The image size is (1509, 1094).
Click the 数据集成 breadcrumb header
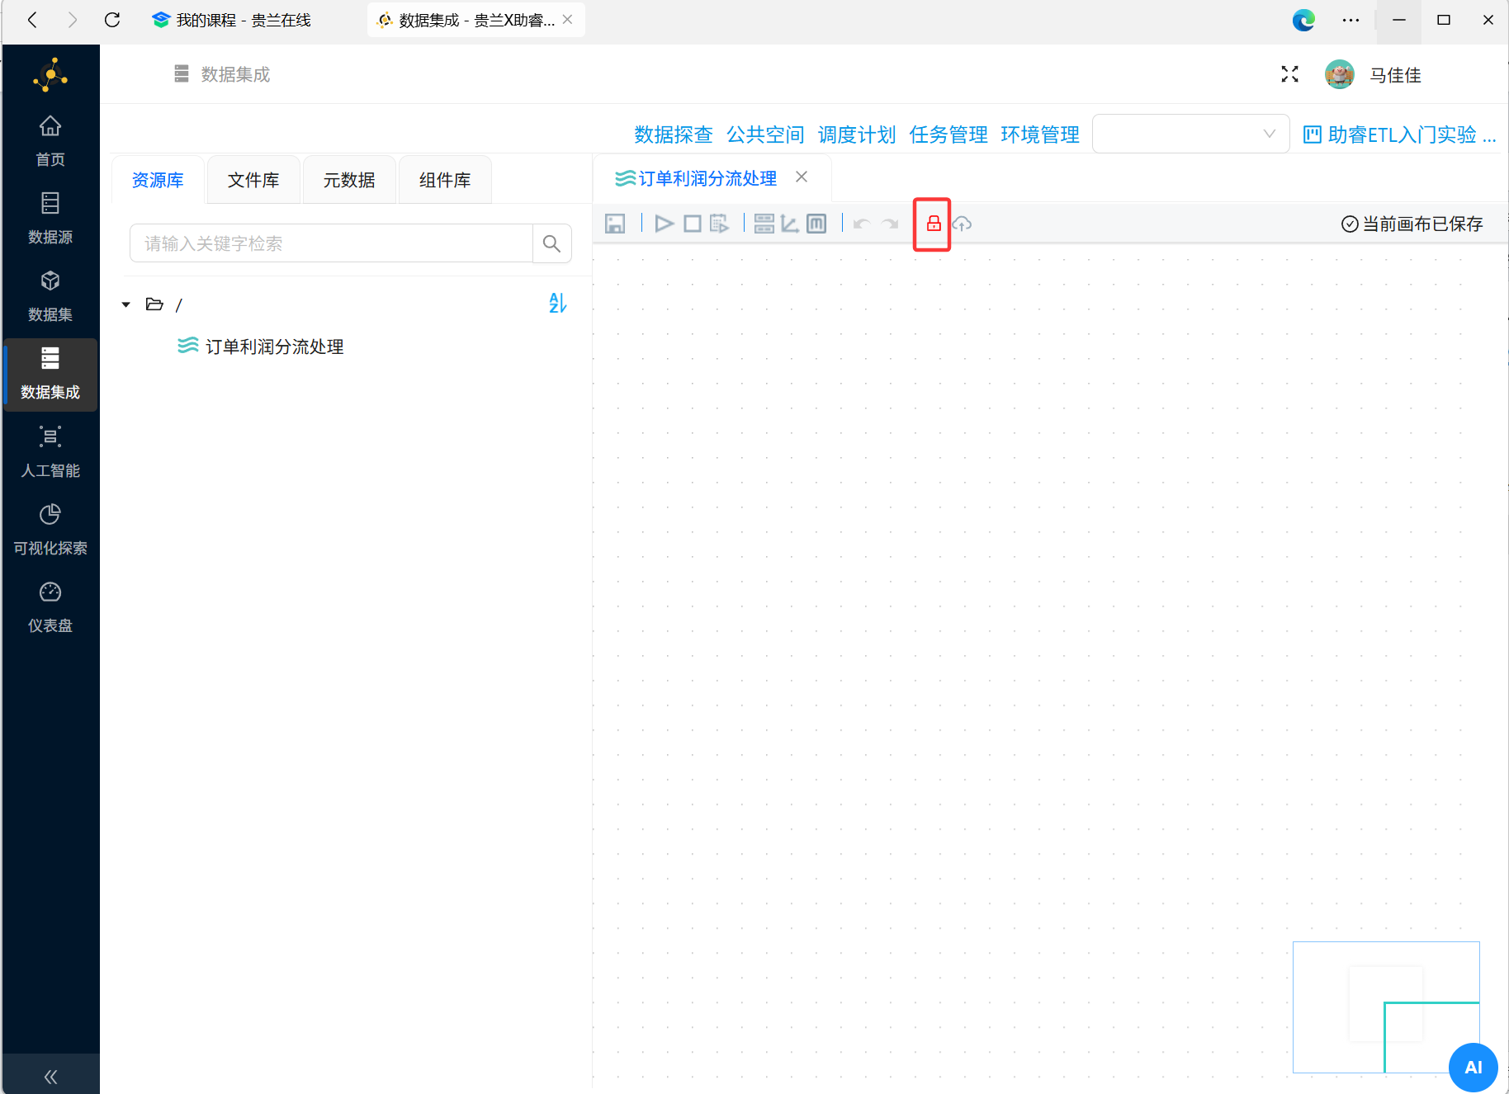tap(223, 74)
